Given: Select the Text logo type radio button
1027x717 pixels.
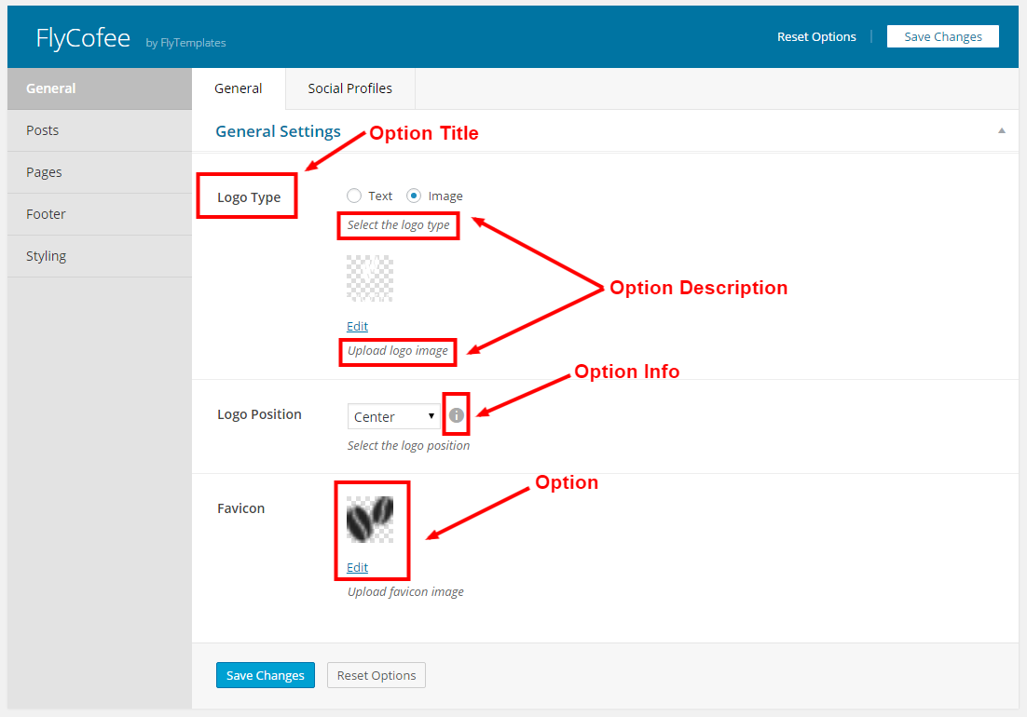Looking at the screenshot, I should [x=354, y=196].
